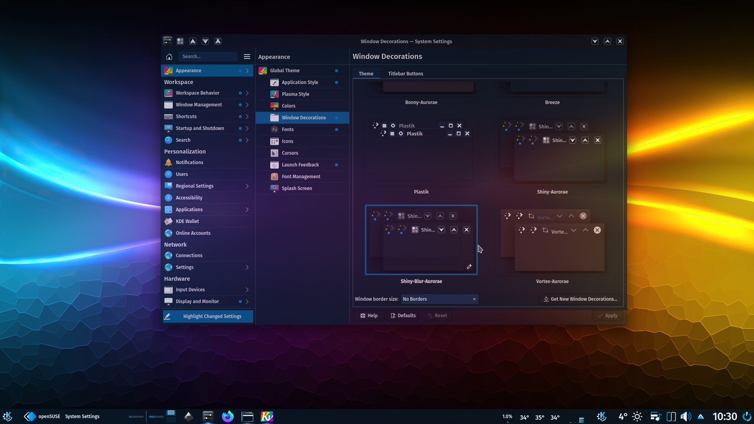Image resolution: width=754 pixels, height=424 pixels.
Task: Open Window border size dropdown
Action: (439, 299)
